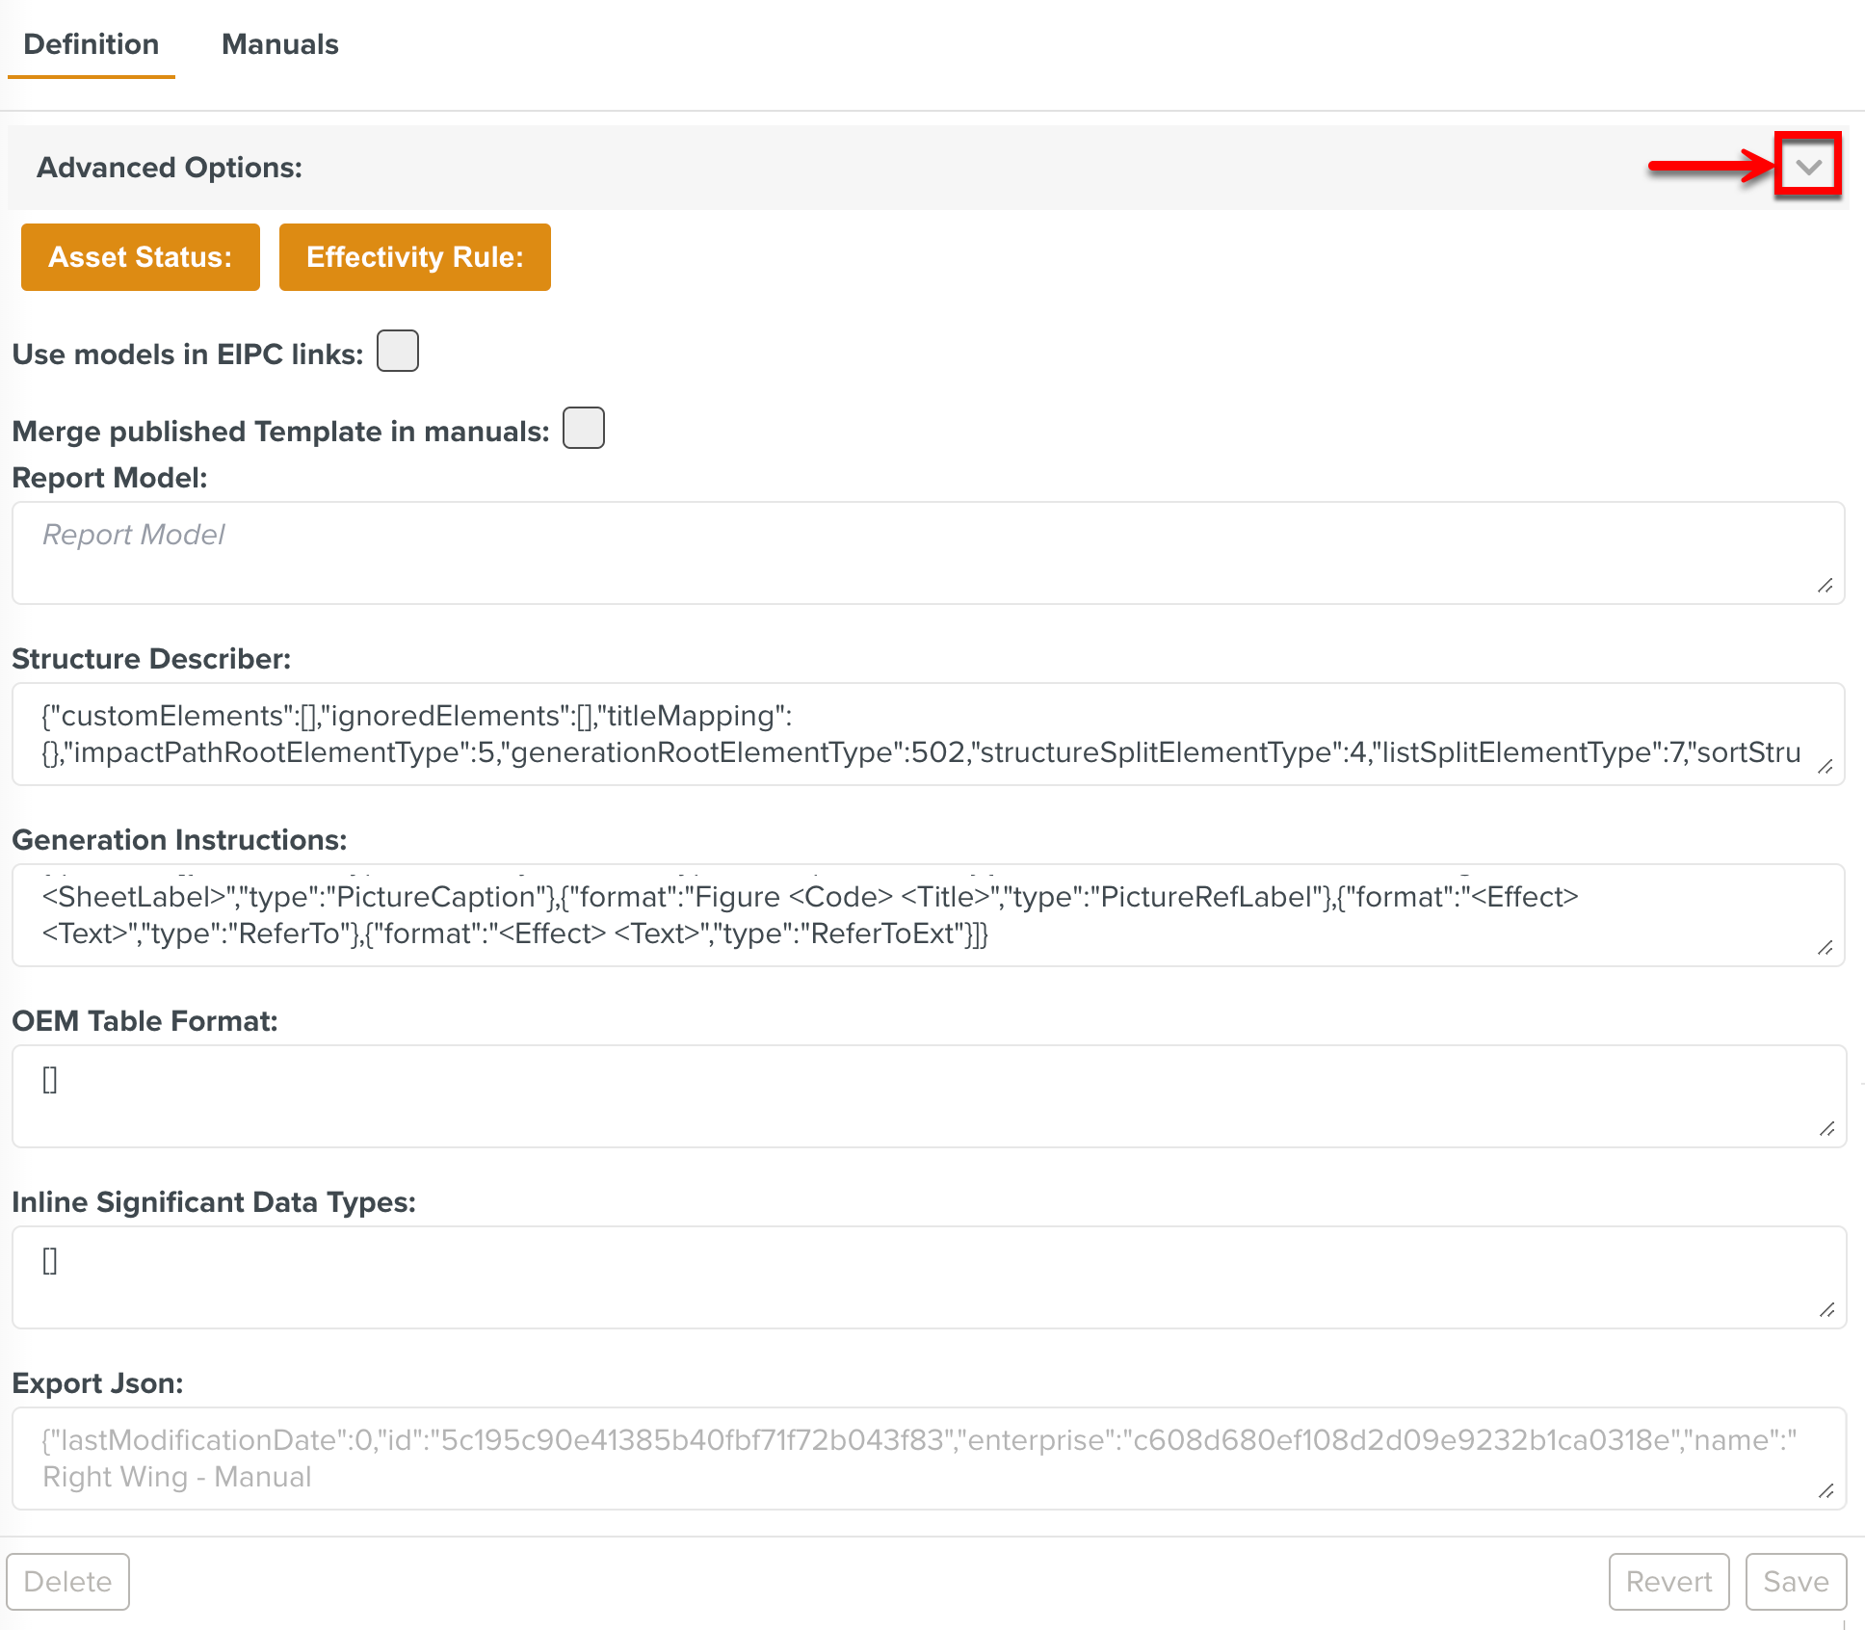Click the Effectivity Rule button
Image resolution: width=1865 pixels, height=1630 pixels.
click(415, 257)
